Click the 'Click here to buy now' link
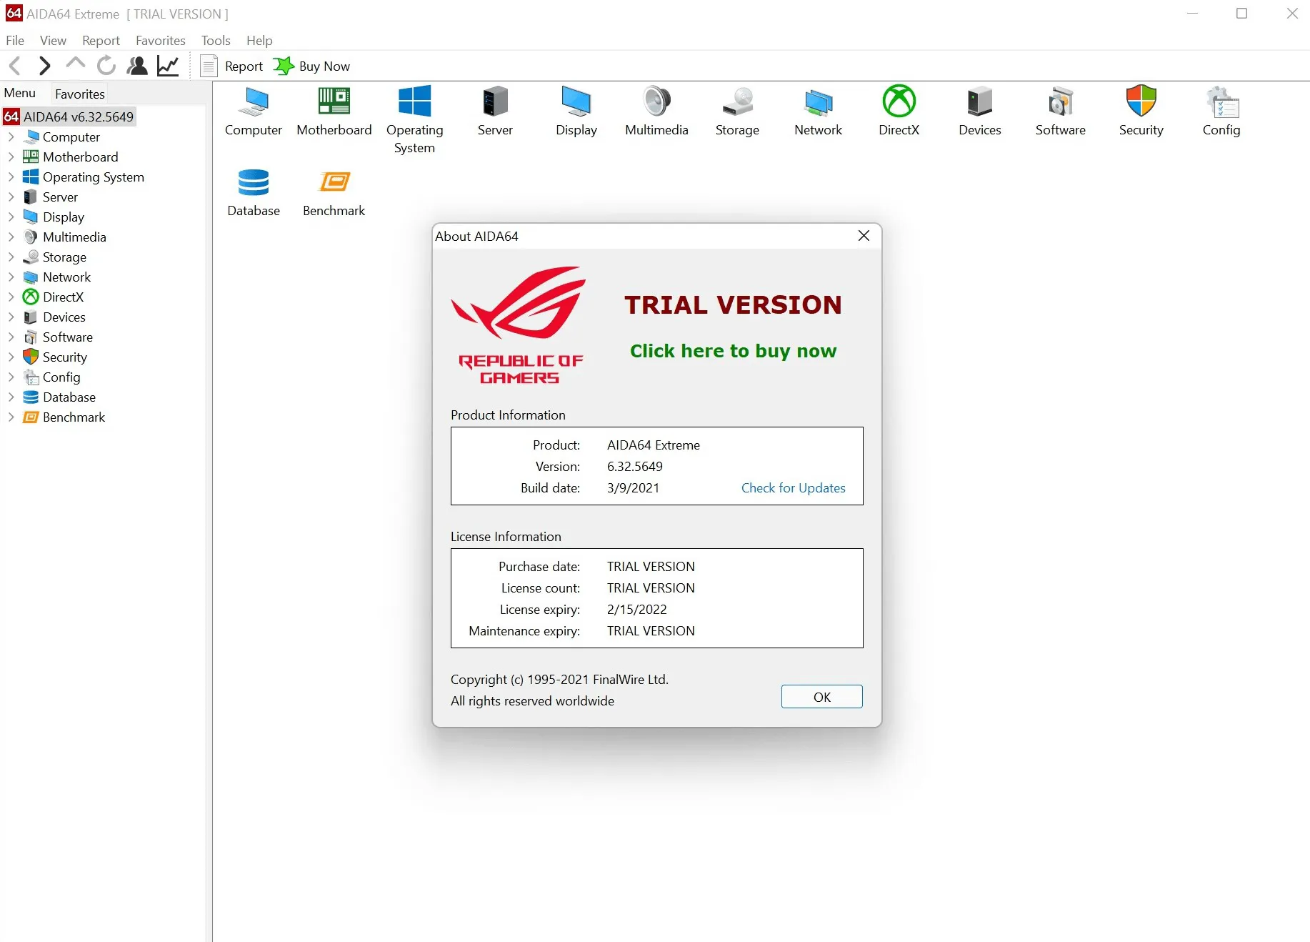 (733, 351)
